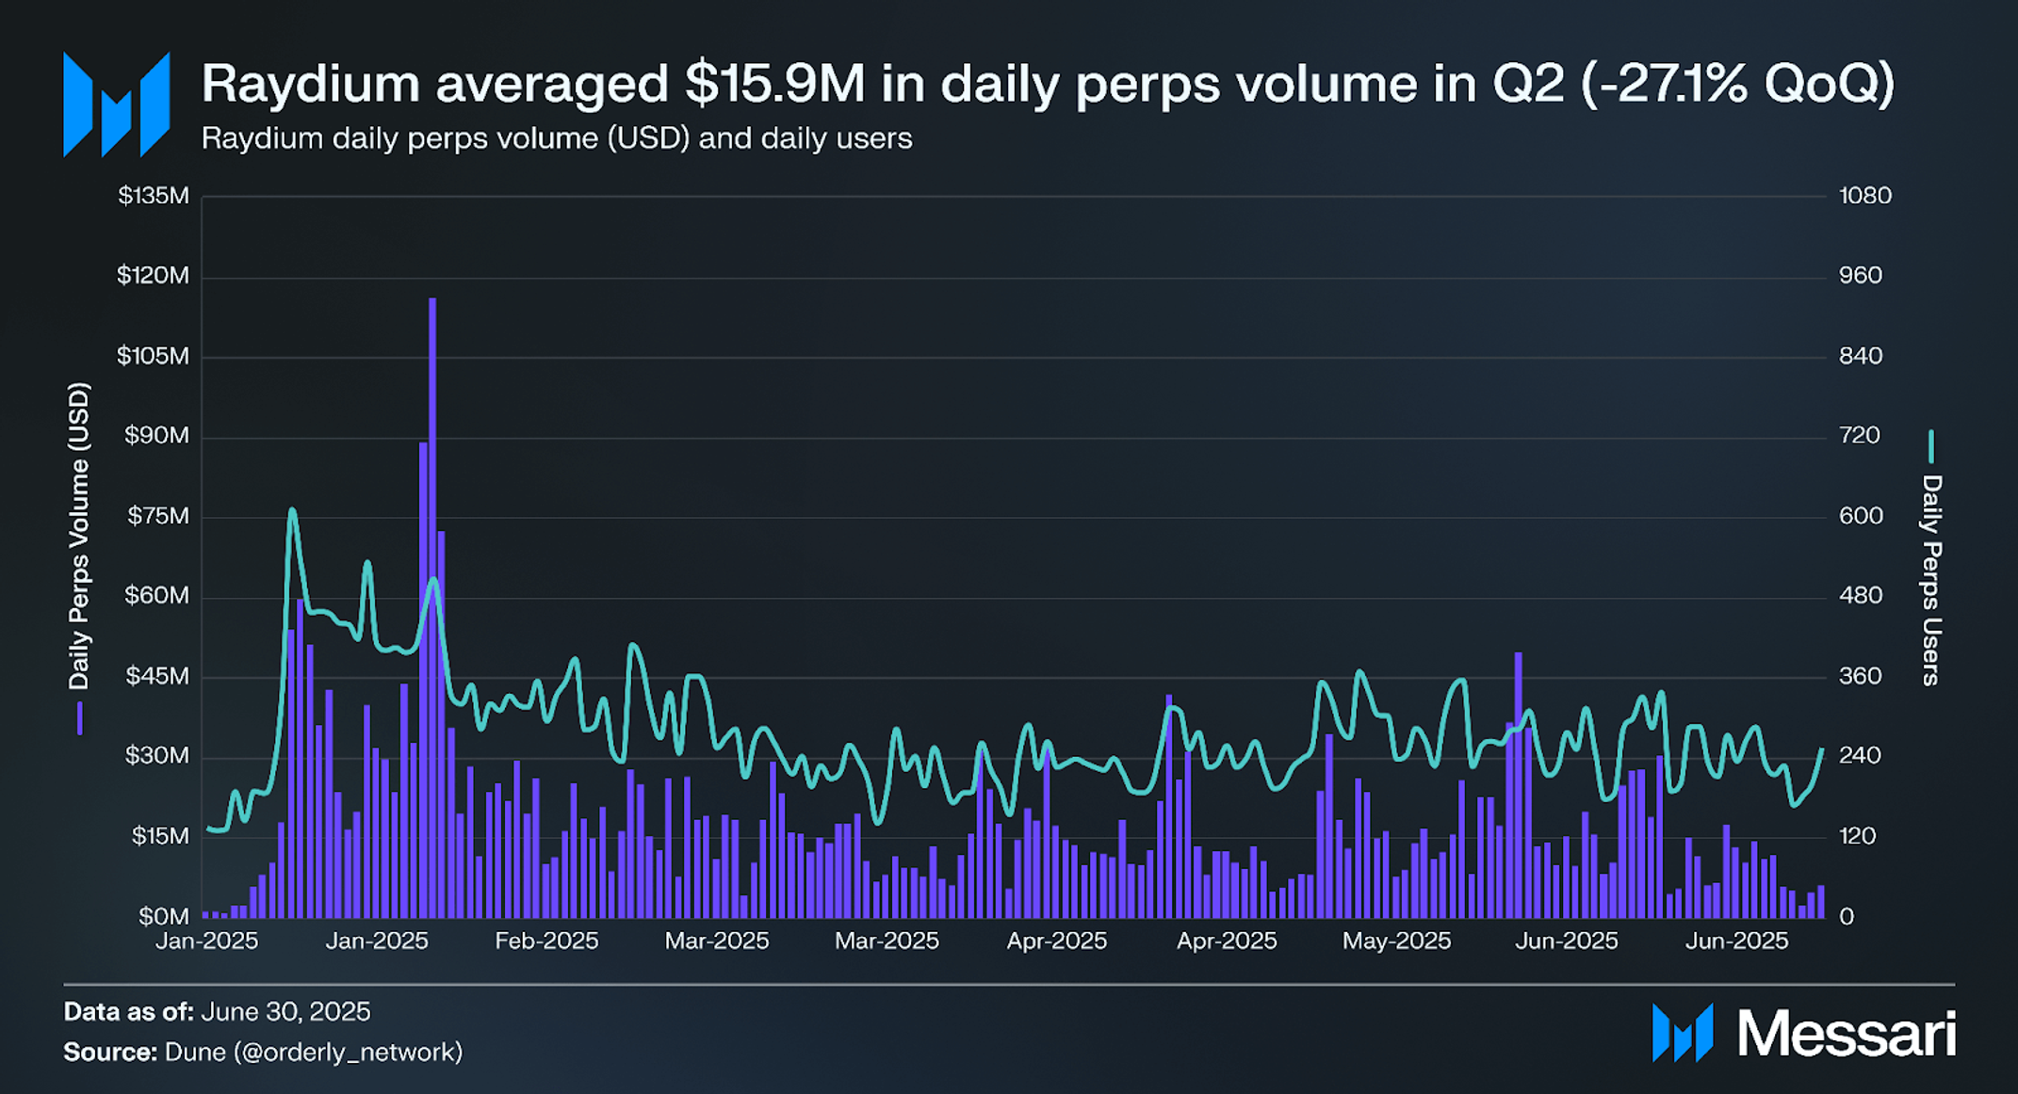The image size is (2018, 1094).
Task: Click the chart title about $15.9M daily volume
Action: point(1048,83)
